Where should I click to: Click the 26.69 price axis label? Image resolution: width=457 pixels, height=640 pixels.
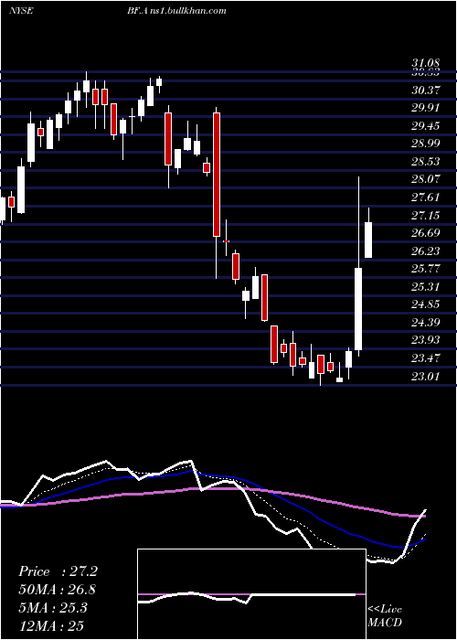pyautogui.click(x=426, y=232)
